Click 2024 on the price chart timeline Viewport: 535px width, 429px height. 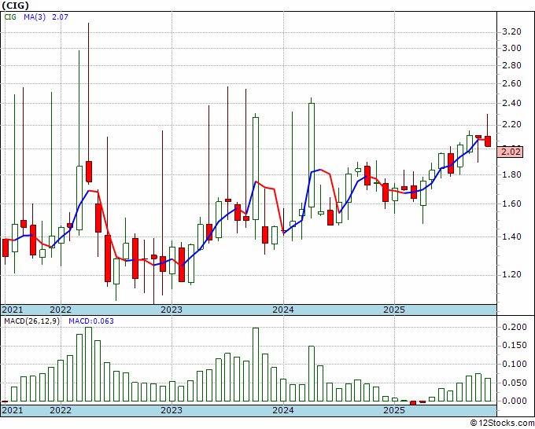283,310
